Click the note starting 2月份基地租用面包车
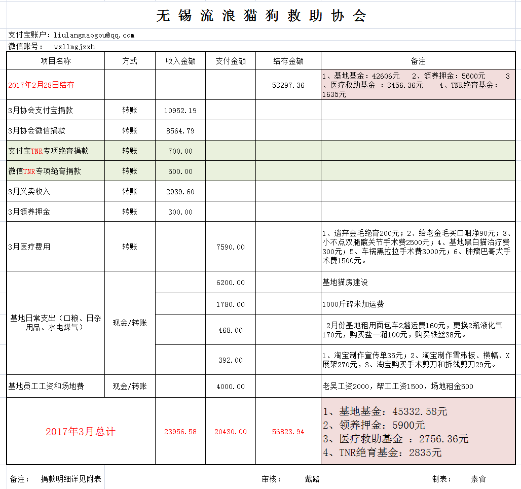 pyautogui.click(x=418, y=330)
